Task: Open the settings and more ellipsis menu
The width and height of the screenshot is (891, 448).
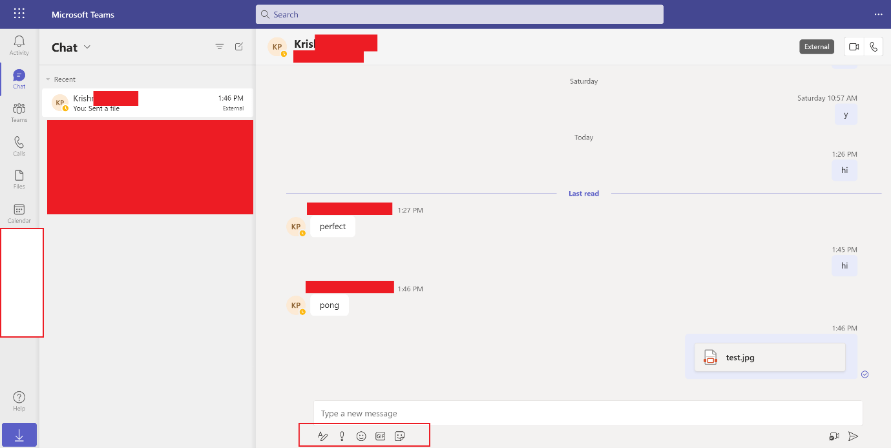Action: (878, 14)
